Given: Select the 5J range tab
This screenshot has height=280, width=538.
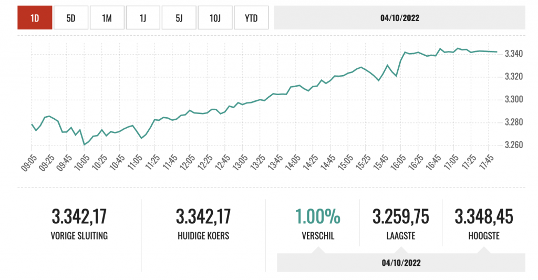Looking at the screenshot, I should [x=179, y=18].
